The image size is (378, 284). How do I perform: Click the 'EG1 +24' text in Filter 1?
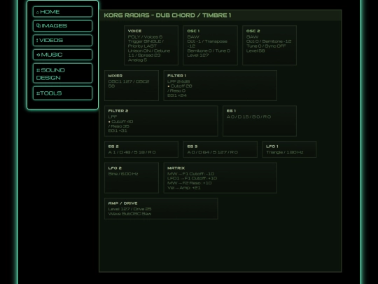pos(177,95)
